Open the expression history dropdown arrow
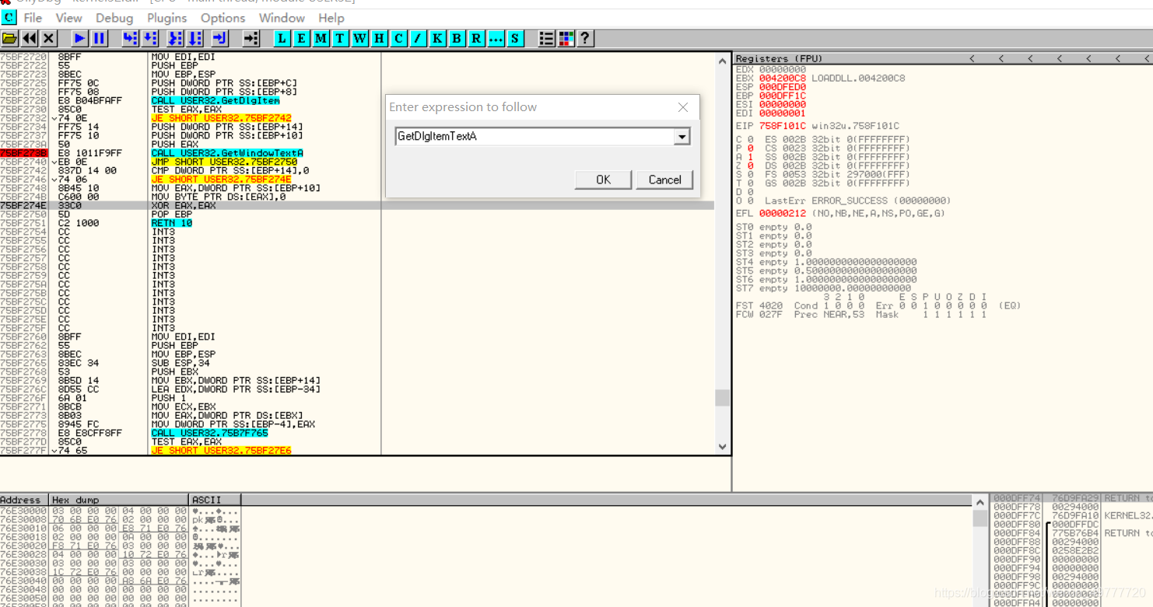The image size is (1153, 607). tap(682, 137)
